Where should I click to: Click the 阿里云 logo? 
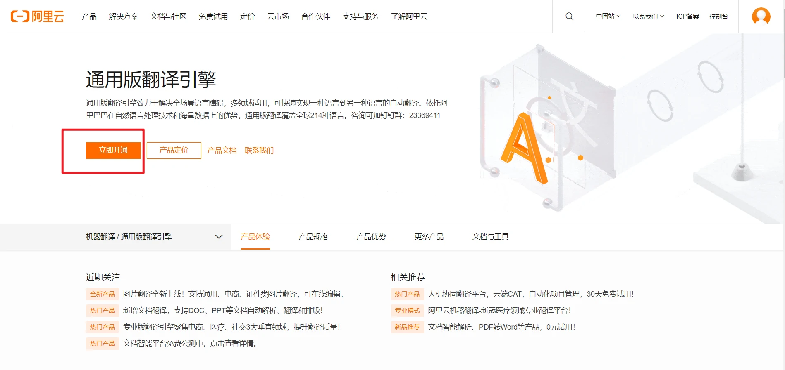click(37, 16)
